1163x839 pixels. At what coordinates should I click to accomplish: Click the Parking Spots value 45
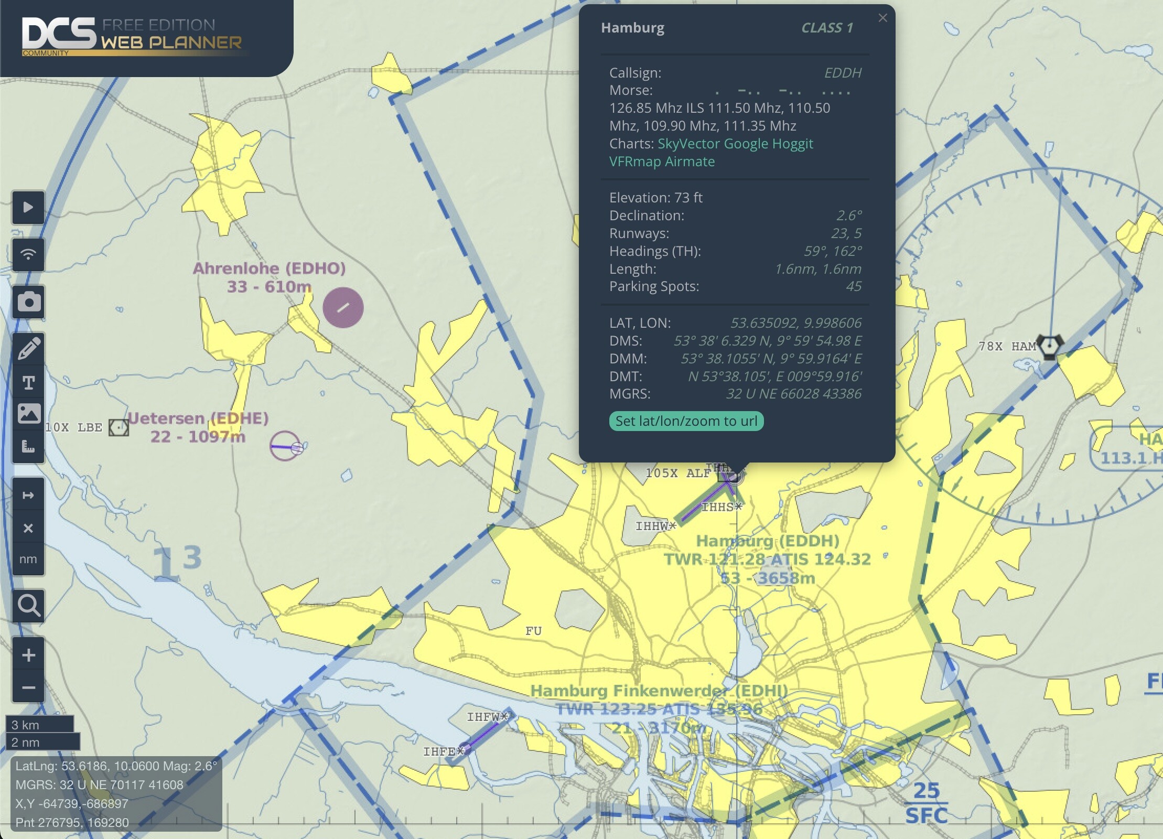pyautogui.click(x=854, y=286)
